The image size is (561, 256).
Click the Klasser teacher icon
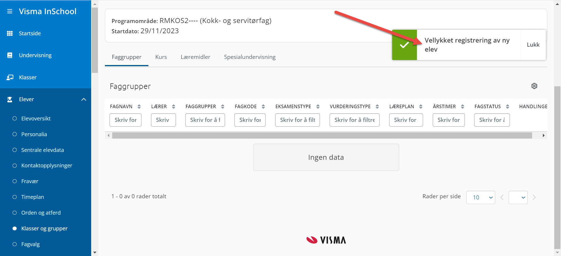pyautogui.click(x=10, y=77)
